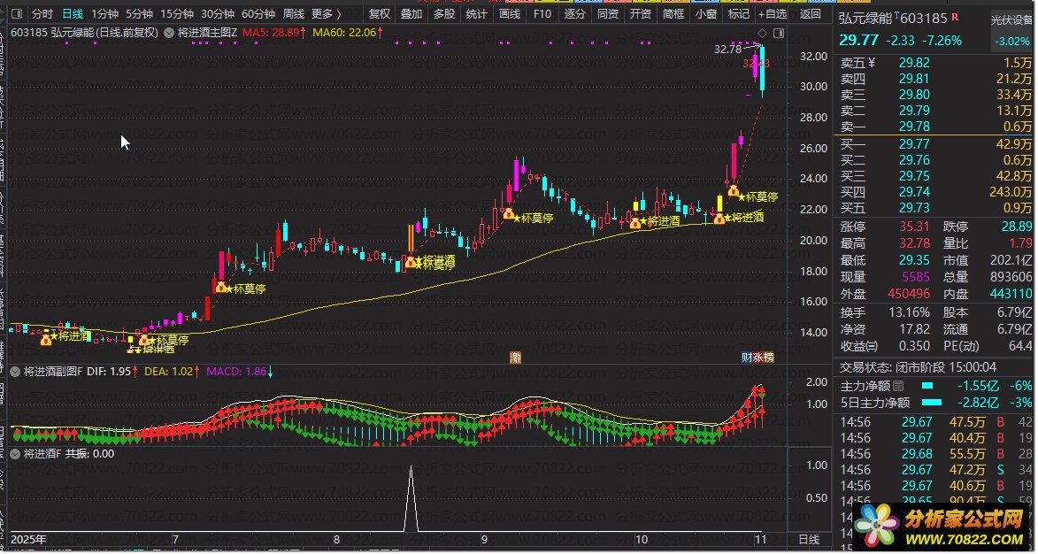The width and height of the screenshot is (1038, 554).
Task: Open the 统计 statistics tool
Action: [477, 13]
